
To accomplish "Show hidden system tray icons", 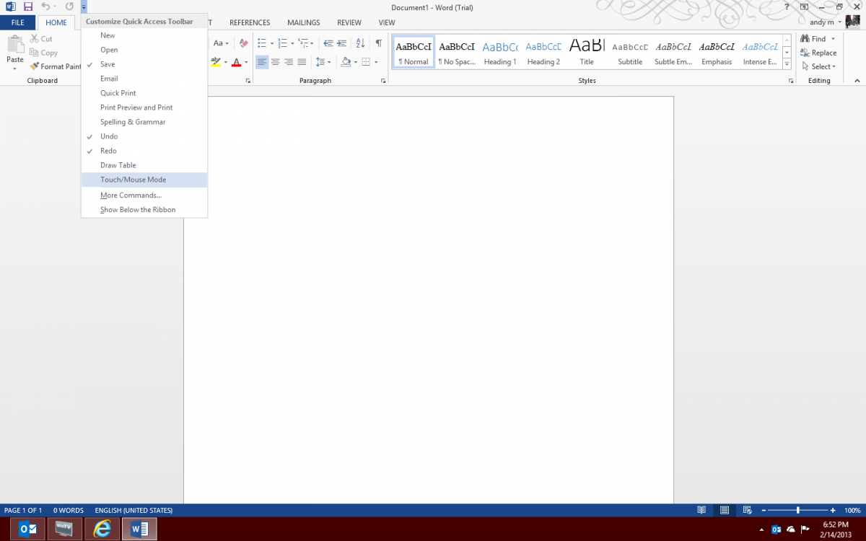I will coord(763,529).
